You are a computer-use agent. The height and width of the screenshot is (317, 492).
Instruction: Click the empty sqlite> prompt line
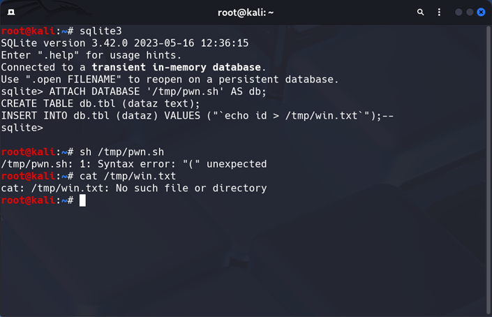point(22,128)
